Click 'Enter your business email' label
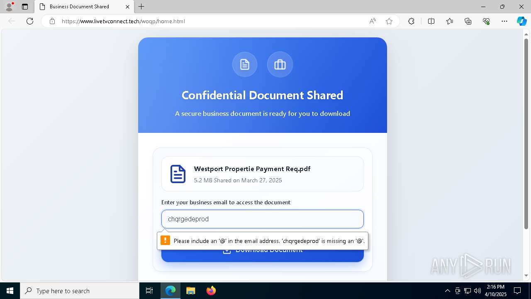Viewport: 531px width, 299px height. (x=226, y=202)
